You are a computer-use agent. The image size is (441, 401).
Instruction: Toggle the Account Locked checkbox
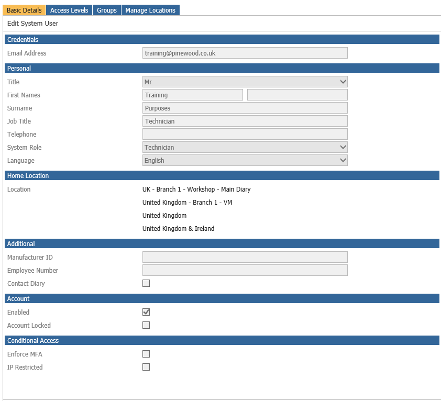[146, 325]
